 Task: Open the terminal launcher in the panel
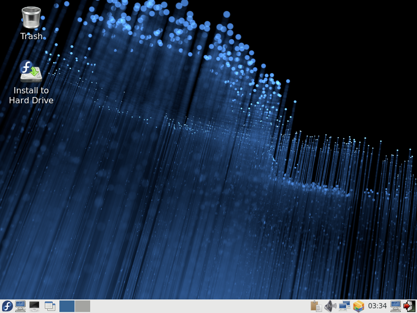(x=34, y=306)
